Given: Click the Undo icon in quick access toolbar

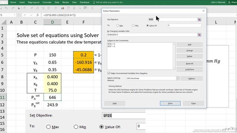Looking at the screenshot, I should point(6,8).
